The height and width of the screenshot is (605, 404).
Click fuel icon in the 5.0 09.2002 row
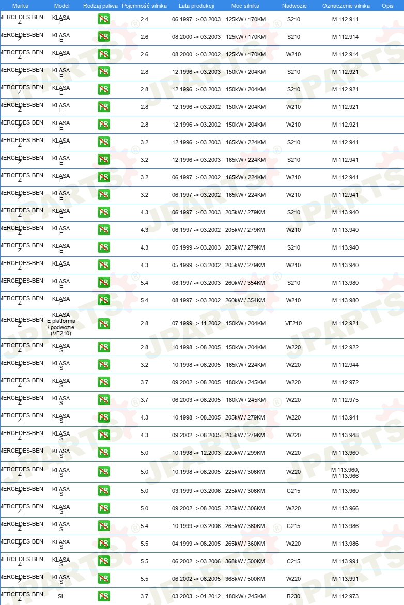pyautogui.click(x=103, y=508)
